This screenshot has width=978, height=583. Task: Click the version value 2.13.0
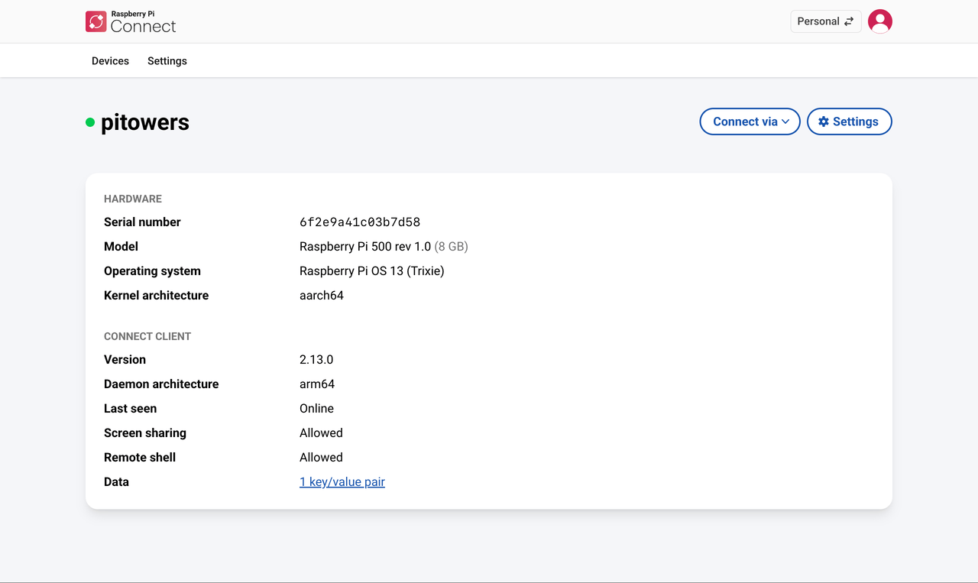316,360
